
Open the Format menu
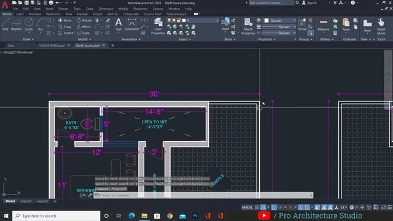pyautogui.click(x=63, y=9)
